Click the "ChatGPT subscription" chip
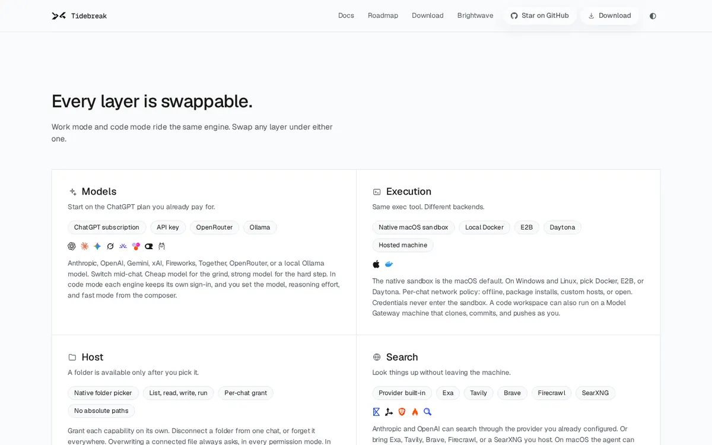This screenshot has width=712, height=445. point(107,227)
